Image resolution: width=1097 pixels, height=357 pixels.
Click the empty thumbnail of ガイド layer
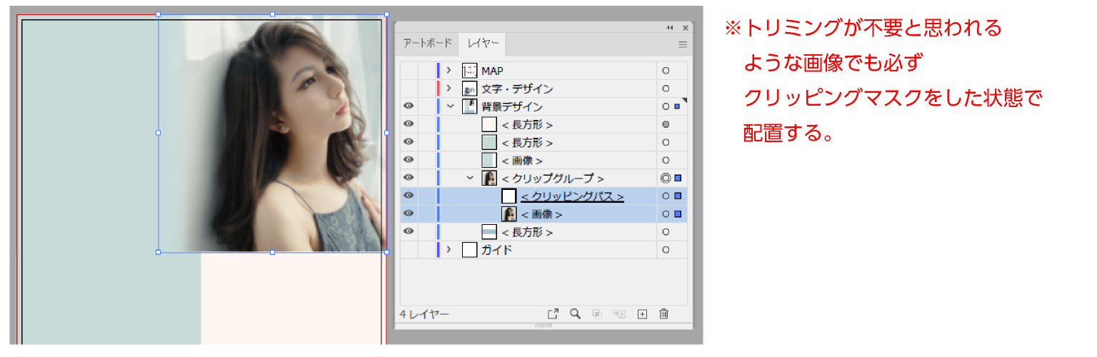469,250
